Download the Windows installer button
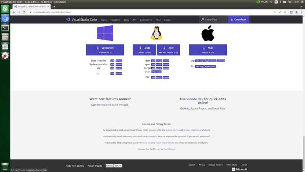Image resolution: width=305 pixels, height=172 pixels. pyautogui.click(x=105, y=50)
